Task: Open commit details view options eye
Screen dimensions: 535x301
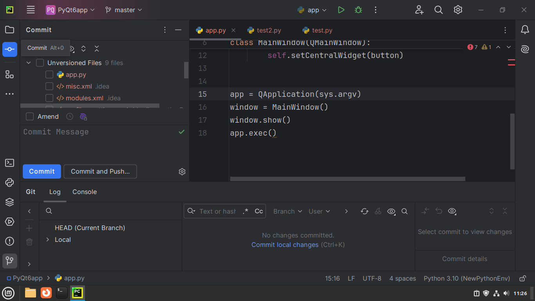Action: pyautogui.click(x=452, y=211)
